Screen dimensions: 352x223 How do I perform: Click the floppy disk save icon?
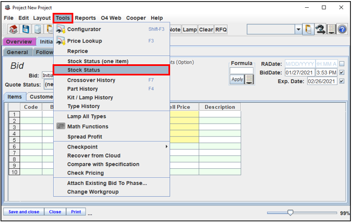point(25,30)
